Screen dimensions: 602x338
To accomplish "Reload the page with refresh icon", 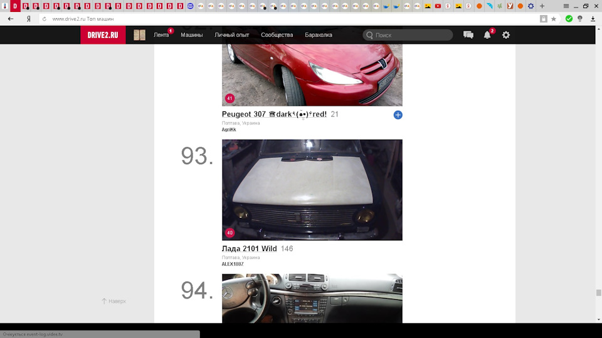I will pyautogui.click(x=45, y=19).
